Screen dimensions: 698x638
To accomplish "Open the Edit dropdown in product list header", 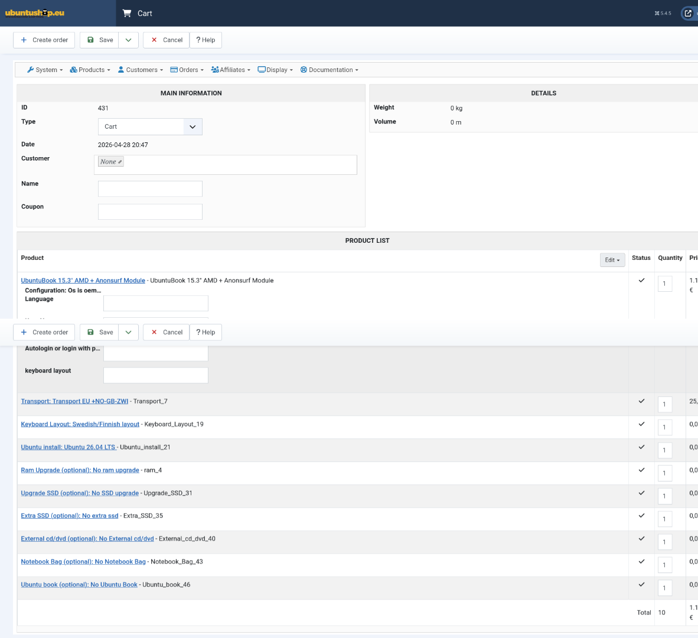I will point(612,260).
